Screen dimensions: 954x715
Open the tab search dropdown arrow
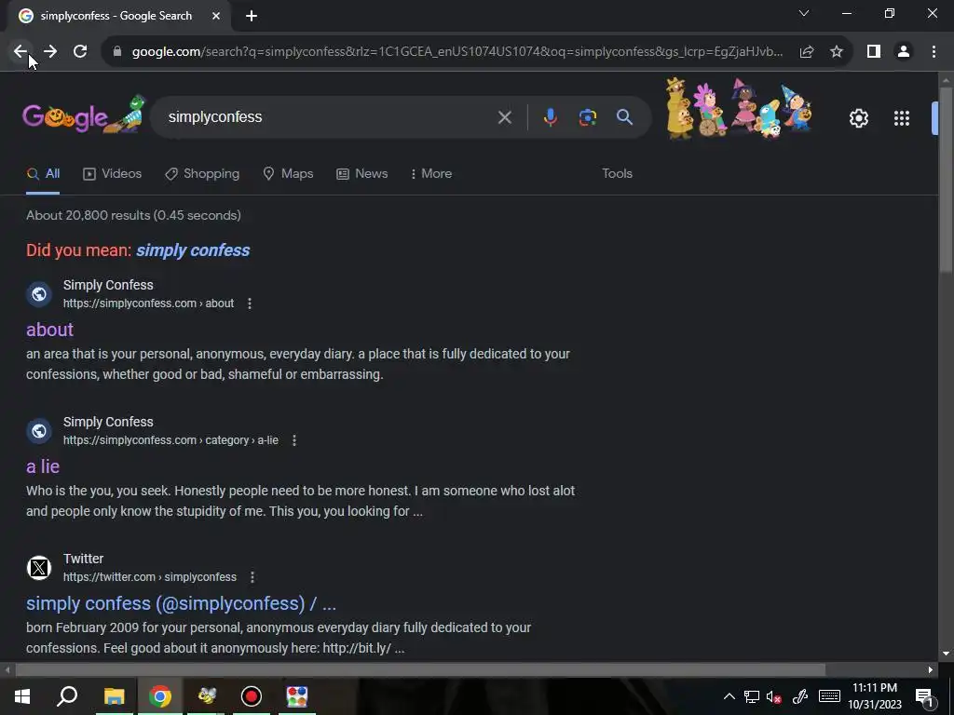[x=804, y=13]
